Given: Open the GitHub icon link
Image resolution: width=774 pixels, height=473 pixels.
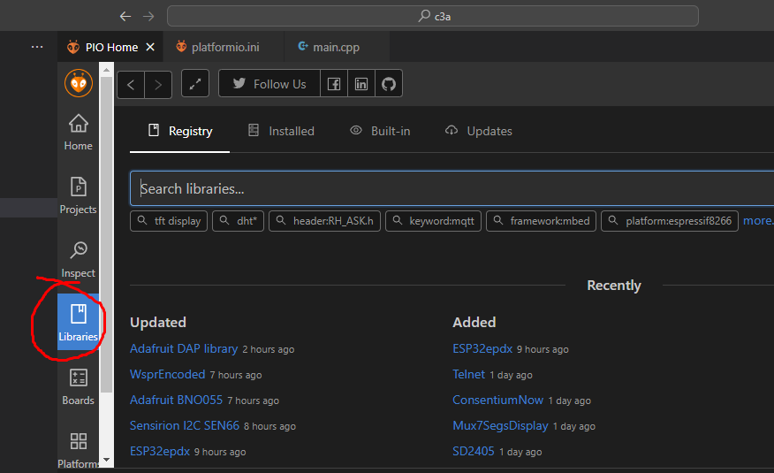Looking at the screenshot, I should coord(388,84).
